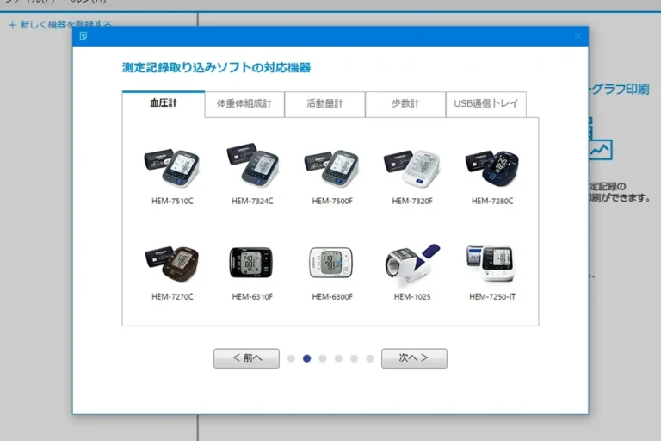Click the HEM-6310F model label
661x441 pixels.
[252, 297]
